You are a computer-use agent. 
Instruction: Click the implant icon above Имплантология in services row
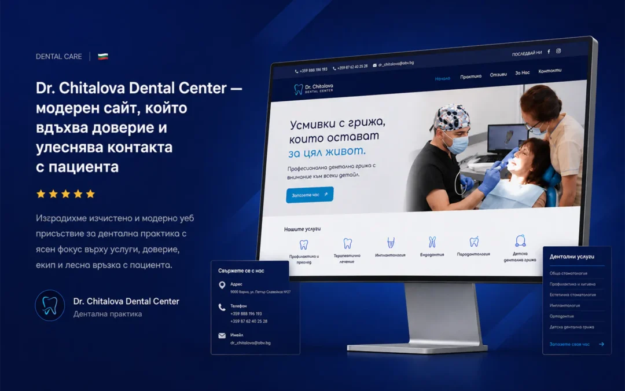[391, 243]
